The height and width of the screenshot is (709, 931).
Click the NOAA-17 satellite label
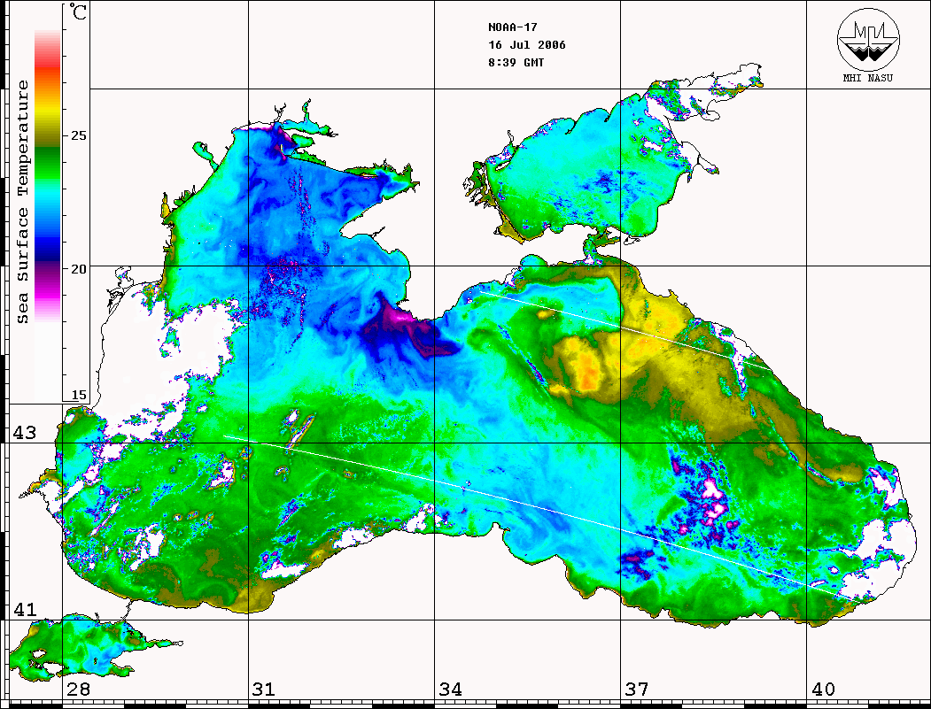coord(513,27)
